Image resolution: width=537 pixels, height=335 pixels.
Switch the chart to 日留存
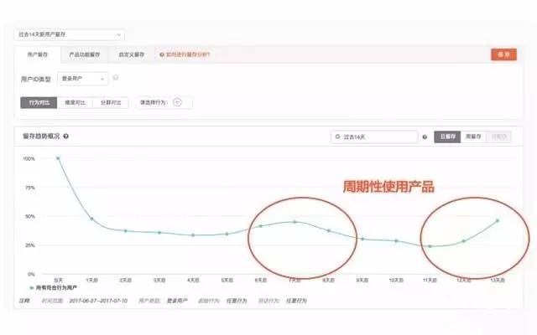coord(447,137)
